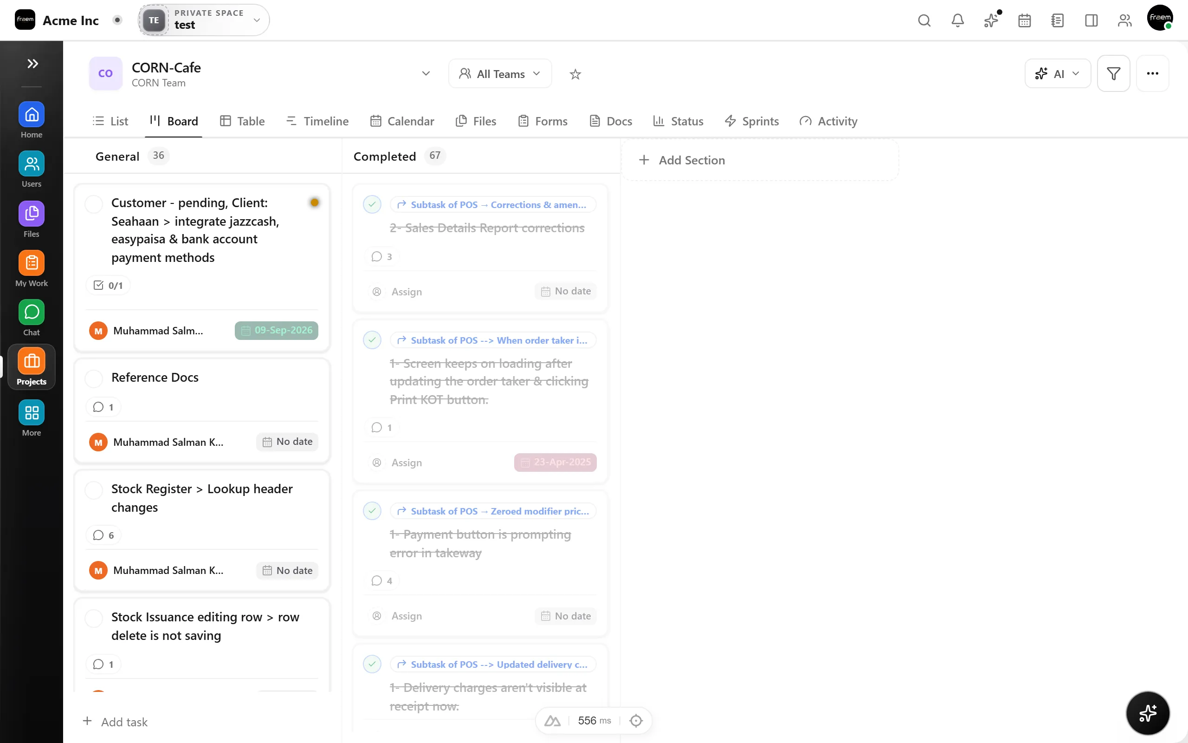Toggle the side panel layout icon
The image size is (1188, 743).
pos(1091,20)
